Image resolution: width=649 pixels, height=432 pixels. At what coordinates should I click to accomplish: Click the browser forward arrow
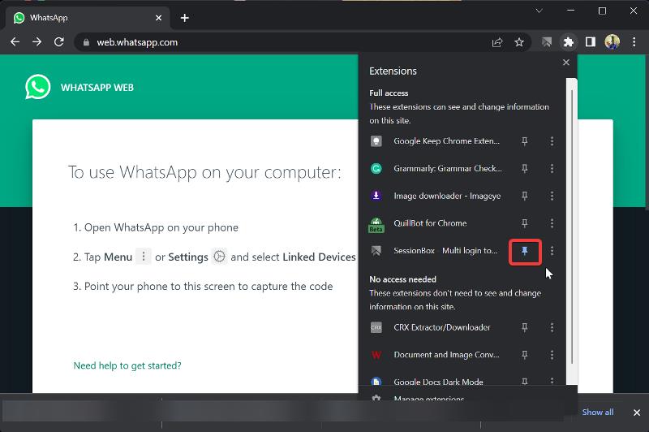click(x=37, y=42)
